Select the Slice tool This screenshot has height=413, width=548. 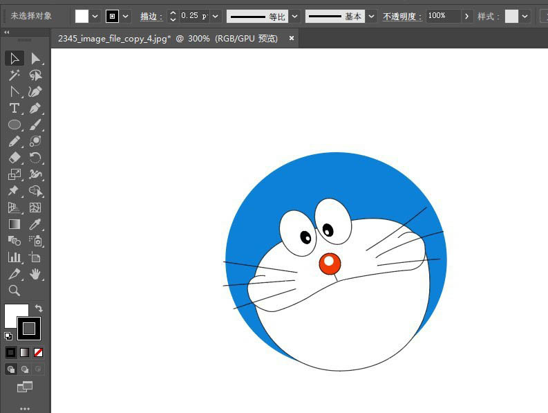pos(15,274)
